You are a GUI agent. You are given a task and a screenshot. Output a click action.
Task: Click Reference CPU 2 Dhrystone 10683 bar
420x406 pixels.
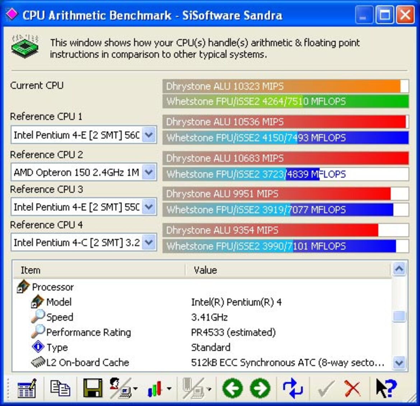[x=285, y=158]
